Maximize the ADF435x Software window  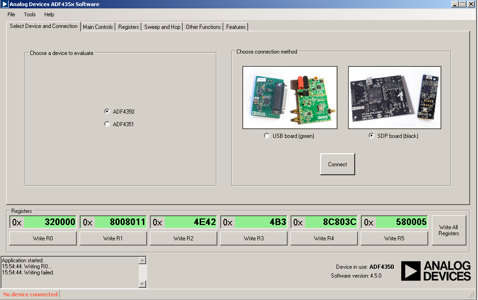click(463, 4)
